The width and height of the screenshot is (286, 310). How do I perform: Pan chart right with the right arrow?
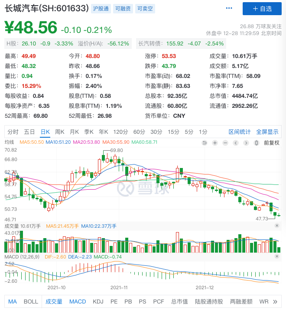click(246, 143)
